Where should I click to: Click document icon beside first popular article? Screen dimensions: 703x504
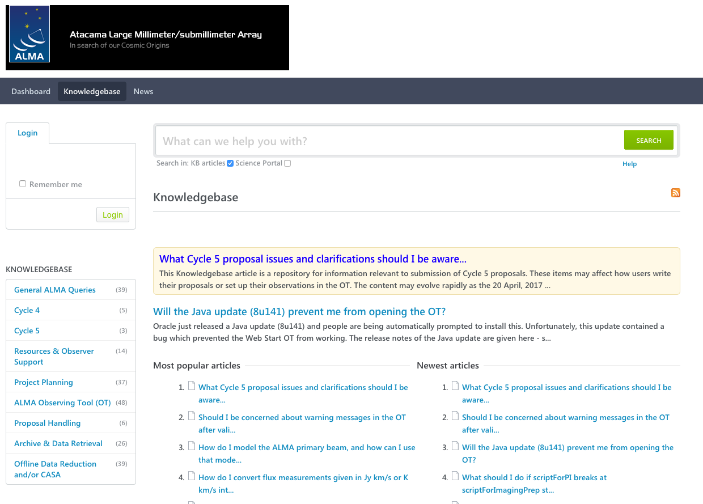pyautogui.click(x=192, y=387)
